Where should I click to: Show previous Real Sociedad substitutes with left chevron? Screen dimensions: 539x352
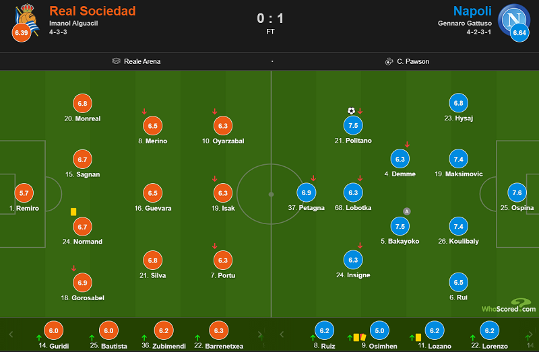tap(11, 334)
